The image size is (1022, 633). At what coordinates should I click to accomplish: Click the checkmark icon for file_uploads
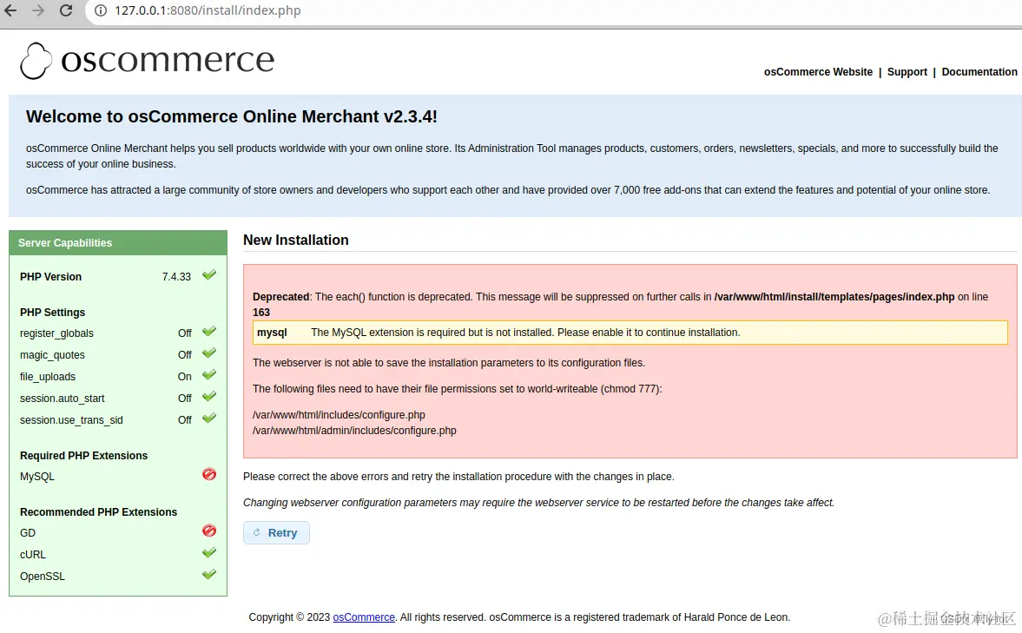tap(208, 375)
